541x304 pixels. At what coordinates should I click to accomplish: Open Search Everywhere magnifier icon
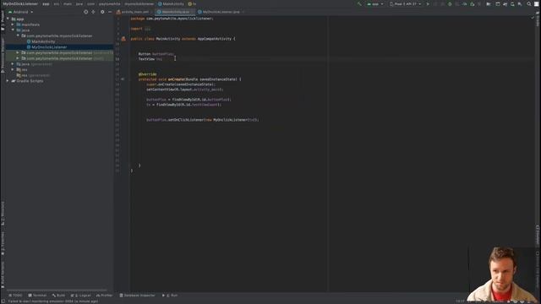pos(529,3)
